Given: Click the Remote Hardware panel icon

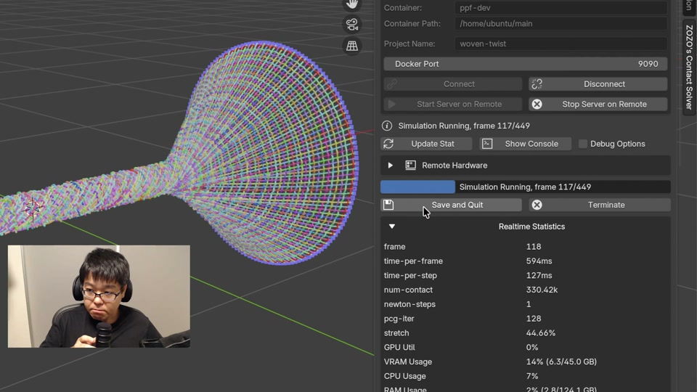Looking at the screenshot, I should point(411,166).
